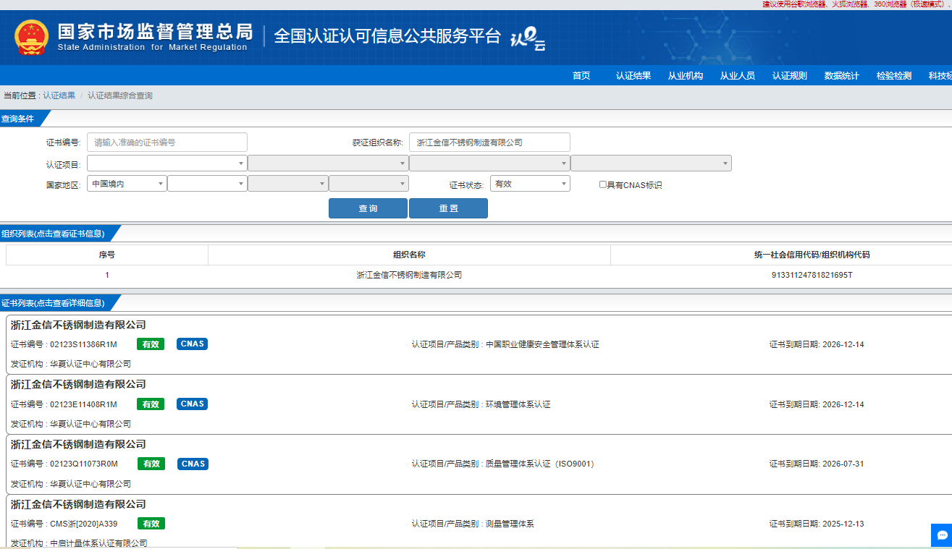Viewport: 952px width, 549px height.
Task: Click CNAS badge on certificate 02123Q11073R0M
Action: click(192, 464)
